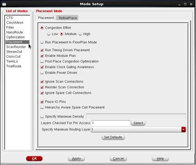Click the Cancel button
Image resolution: width=196 pixels, height=165 pixels.
coord(118,159)
